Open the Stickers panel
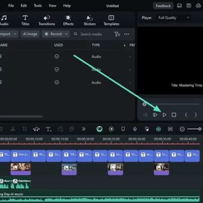The width and height of the screenshot is (203, 203). [x=90, y=20]
